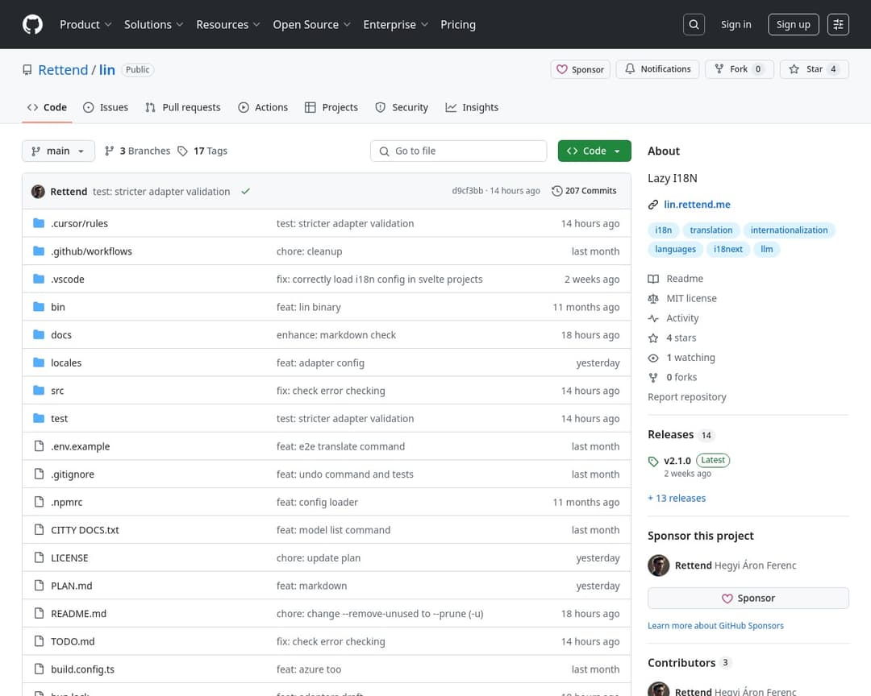The width and height of the screenshot is (871, 696).
Task: Click the tag icon next to 17 Tags
Action: pos(183,151)
